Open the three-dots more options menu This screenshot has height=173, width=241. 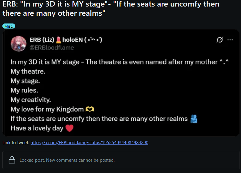coord(230,40)
